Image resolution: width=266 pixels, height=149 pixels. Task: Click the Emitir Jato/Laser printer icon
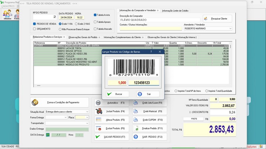[136, 103]
